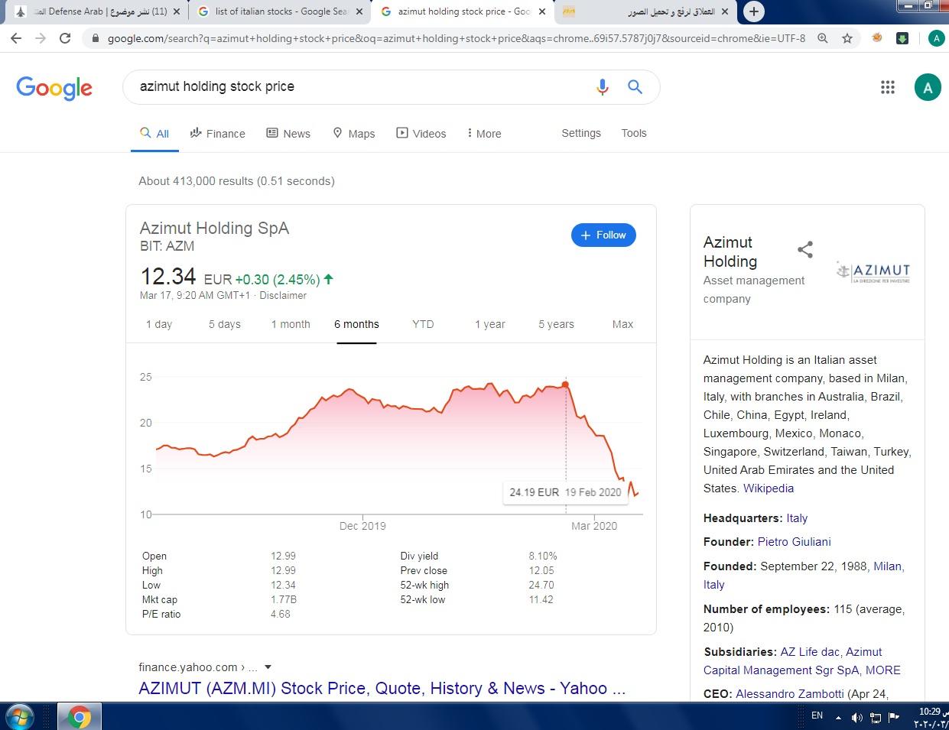The image size is (949, 730).
Task: Switch the EN input language indicator
Action: click(x=817, y=716)
